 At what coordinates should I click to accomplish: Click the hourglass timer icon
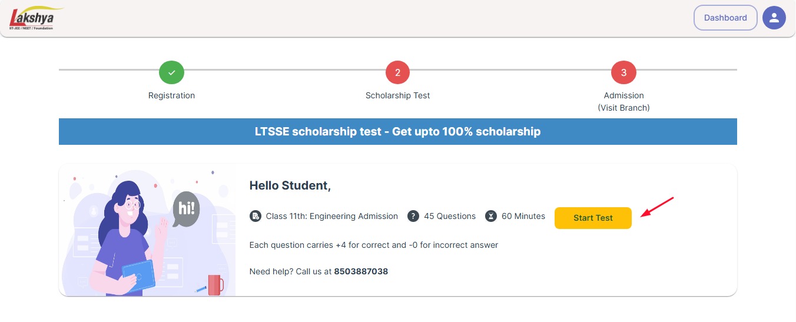point(491,216)
